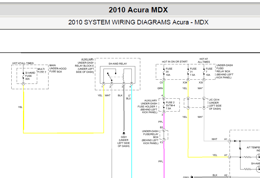This screenshot has height=178, width=260.
Task: Click the G501 ground symbol below black wire
Action: 124,133
